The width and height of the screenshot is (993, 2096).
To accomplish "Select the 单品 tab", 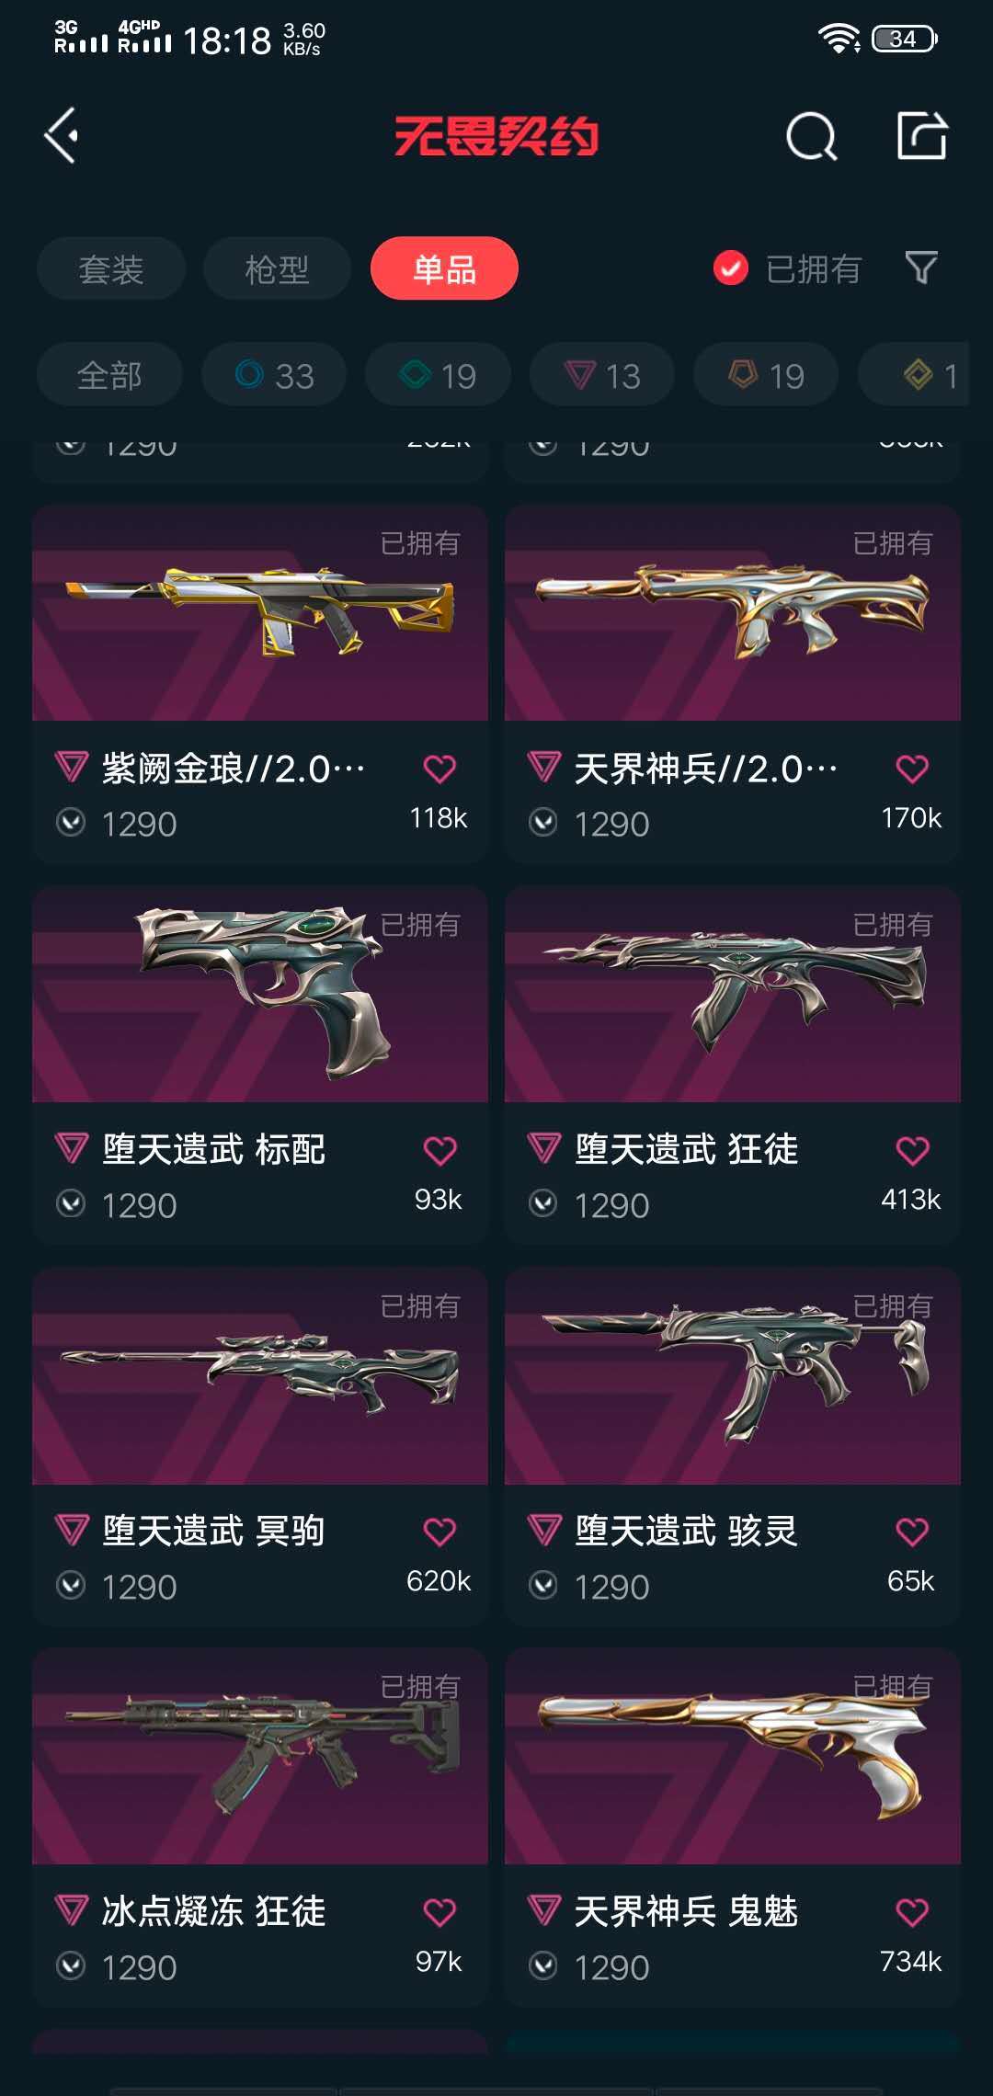I will tap(444, 268).
